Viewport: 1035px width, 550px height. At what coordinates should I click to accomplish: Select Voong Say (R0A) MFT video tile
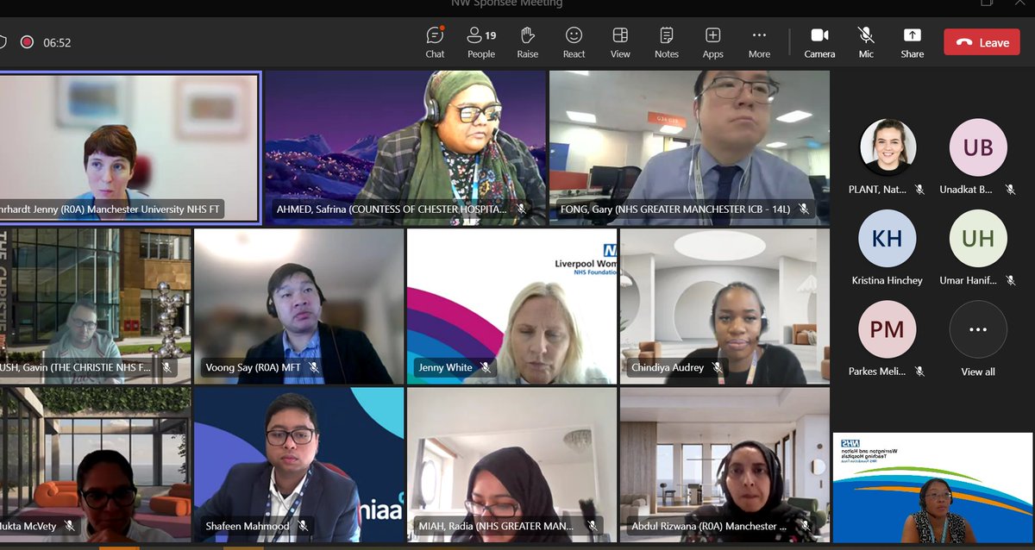298,306
